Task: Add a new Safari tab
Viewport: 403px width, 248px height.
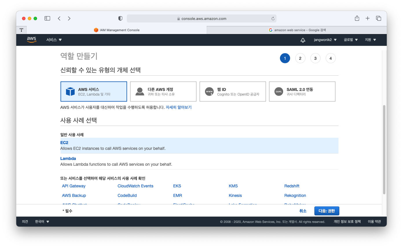Action: [x=367, y=18]
